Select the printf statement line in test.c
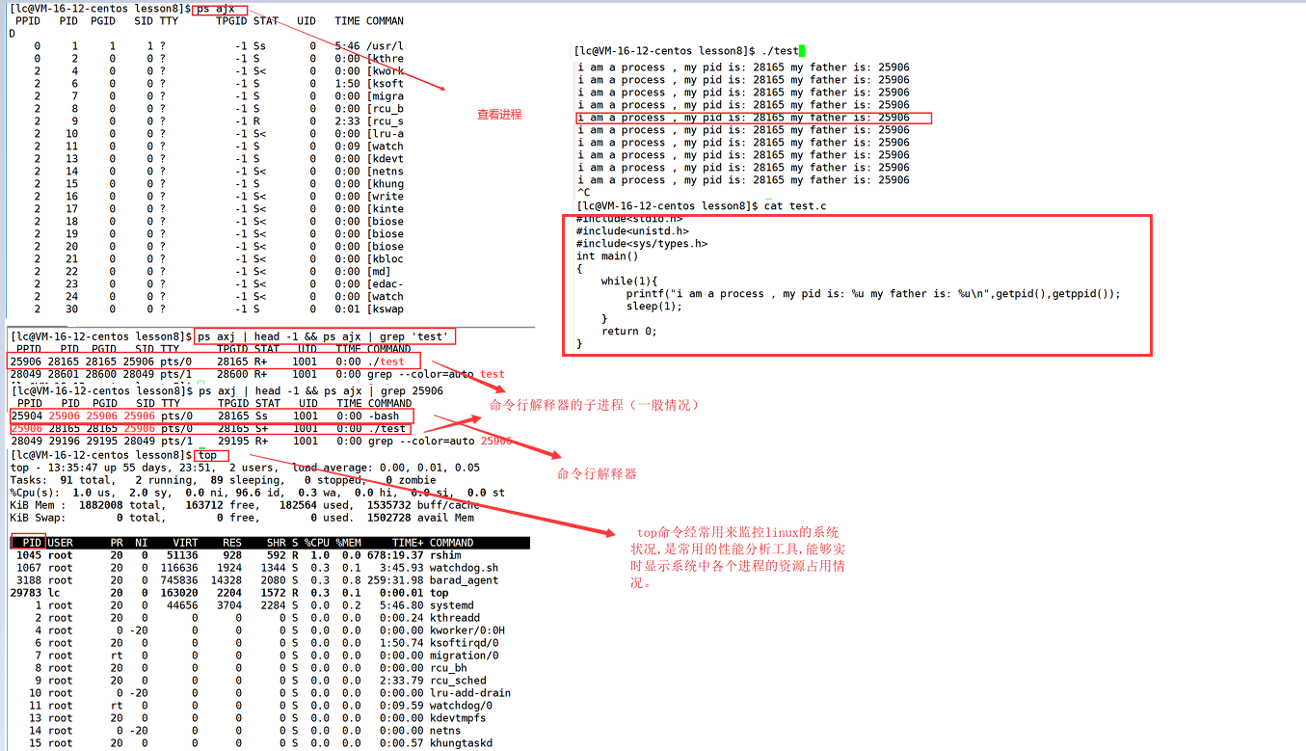 (874, 294)
